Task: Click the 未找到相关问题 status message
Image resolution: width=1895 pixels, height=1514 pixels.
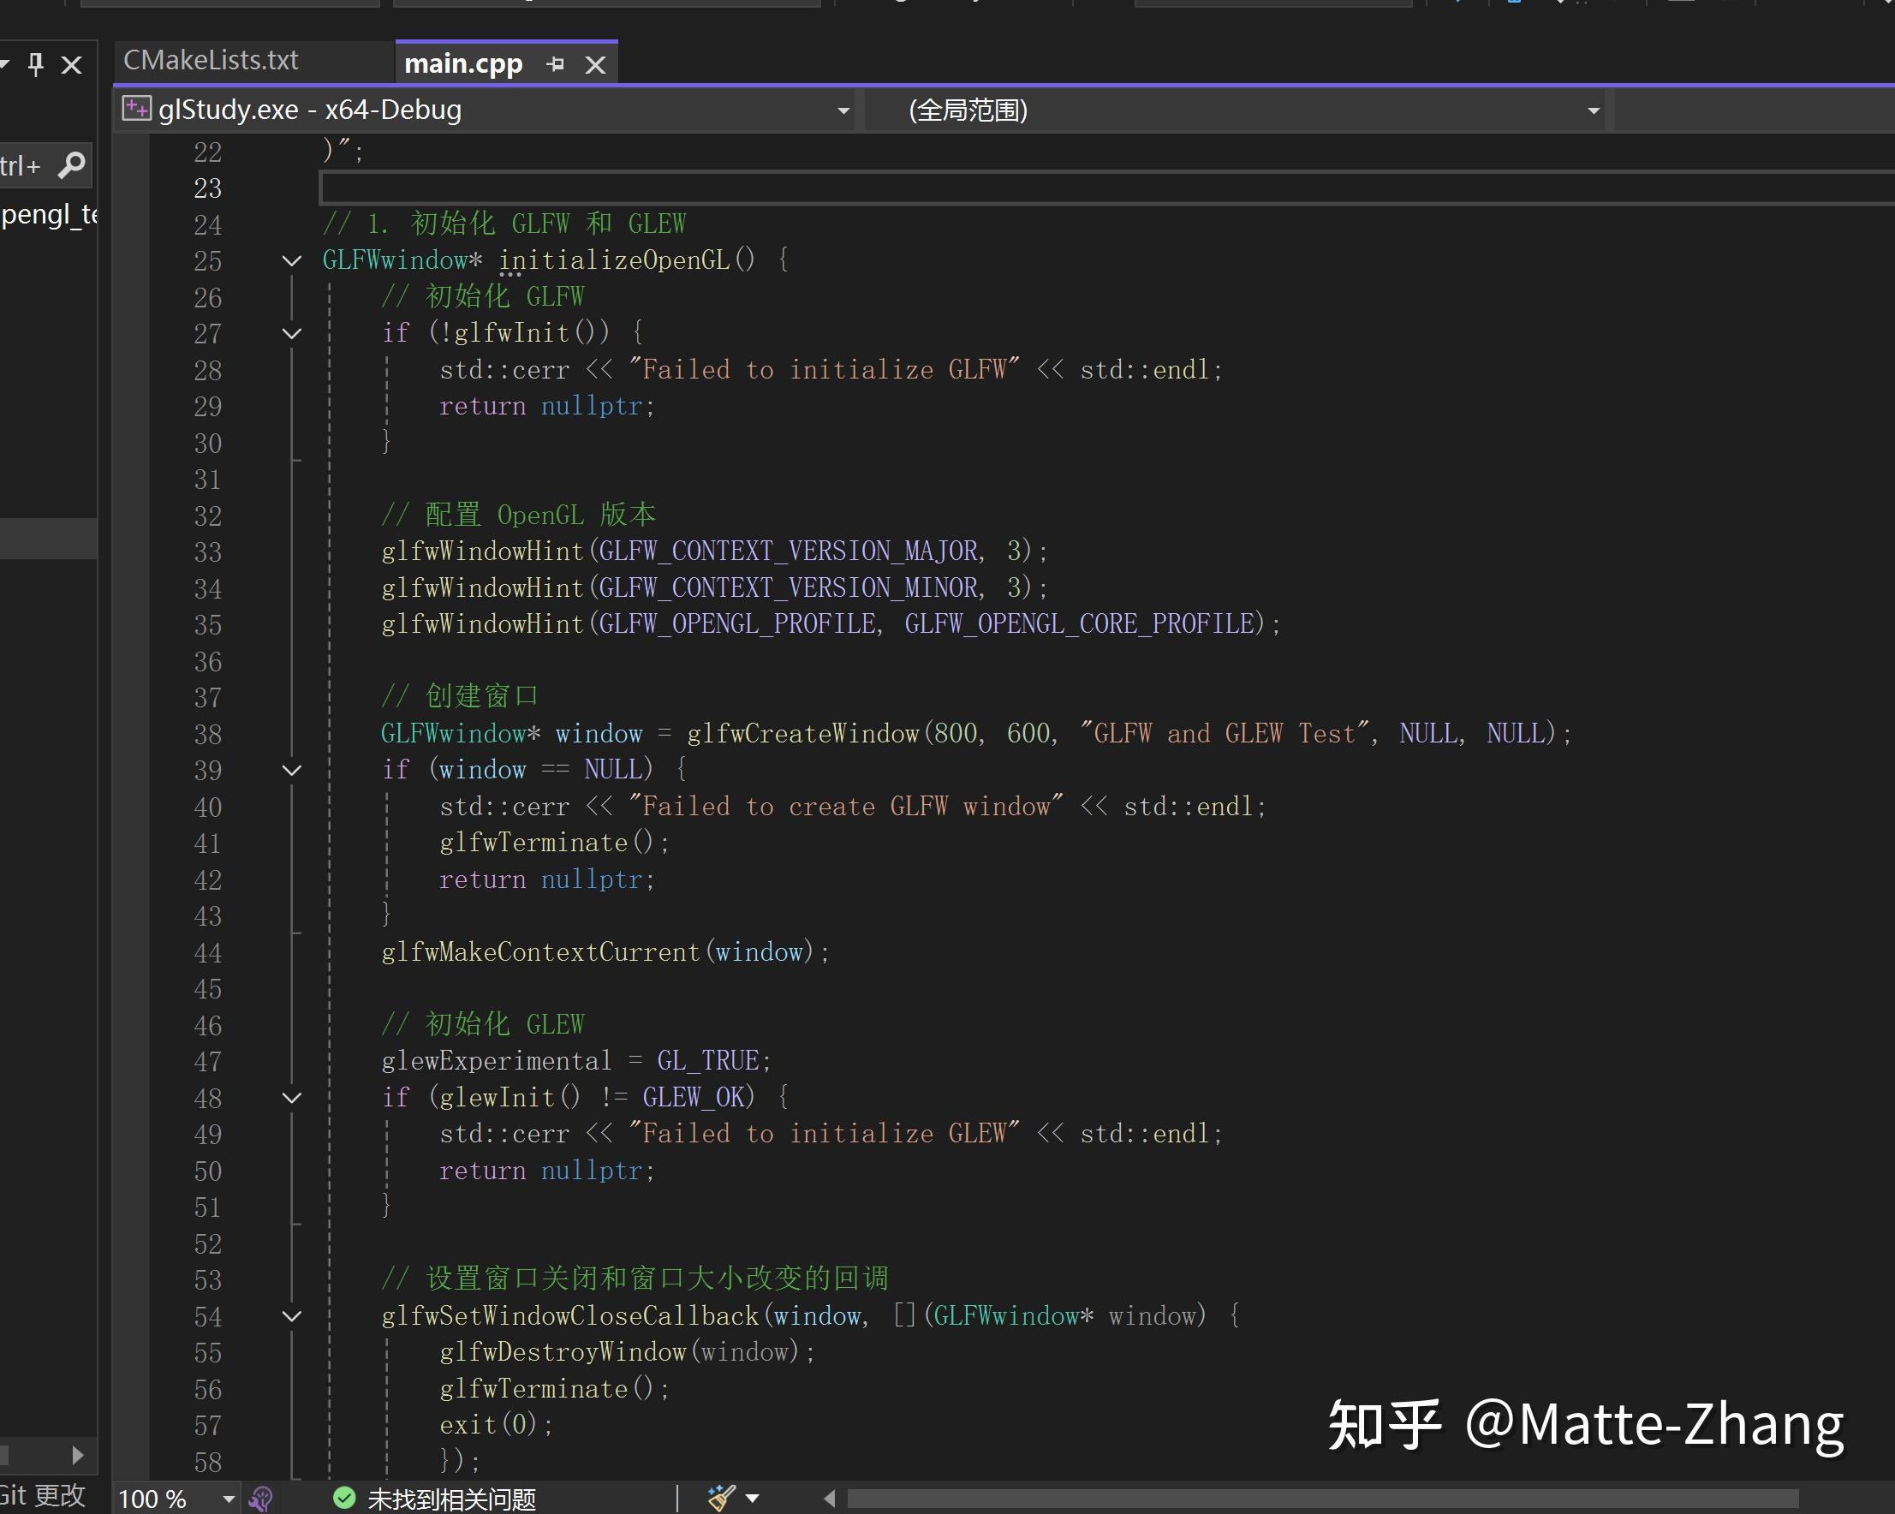Action: coord(451,1497)
